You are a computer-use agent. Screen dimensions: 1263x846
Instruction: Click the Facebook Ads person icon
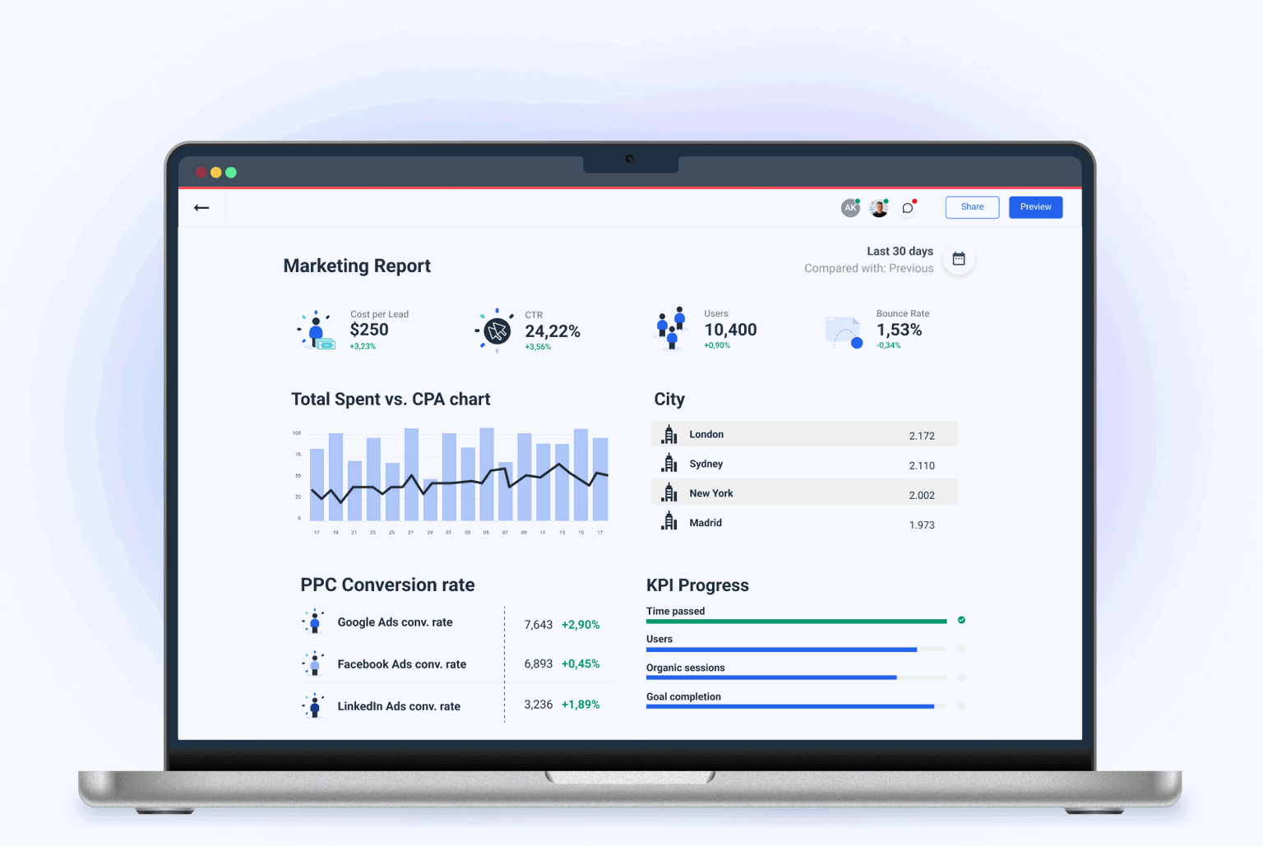(x=313, y=663)
